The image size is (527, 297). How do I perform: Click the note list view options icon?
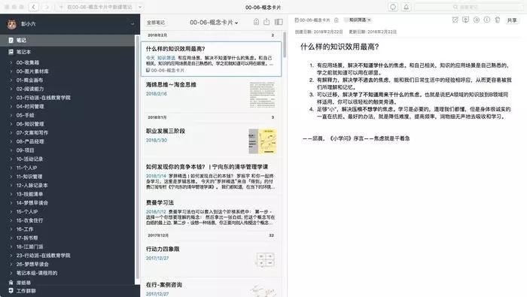[x=279, y=22]
